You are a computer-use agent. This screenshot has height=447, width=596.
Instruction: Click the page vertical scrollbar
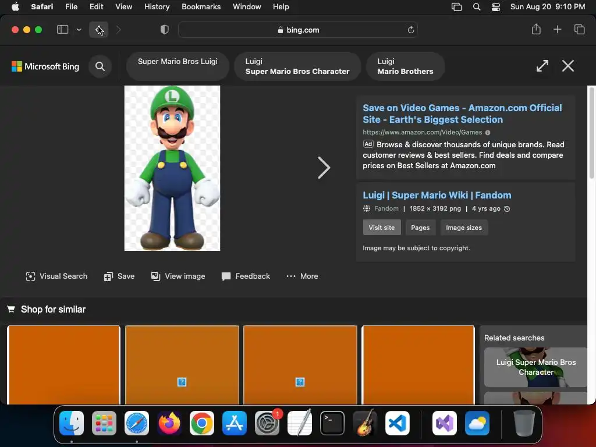tap(591, 133)
